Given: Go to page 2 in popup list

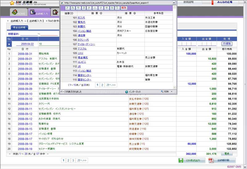Looking at the screenshot, I should tap(102, 85).
